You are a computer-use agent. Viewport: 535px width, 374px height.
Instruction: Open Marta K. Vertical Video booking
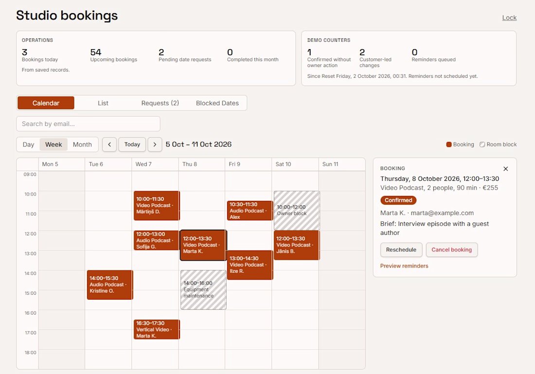click(x=157, y=329)
